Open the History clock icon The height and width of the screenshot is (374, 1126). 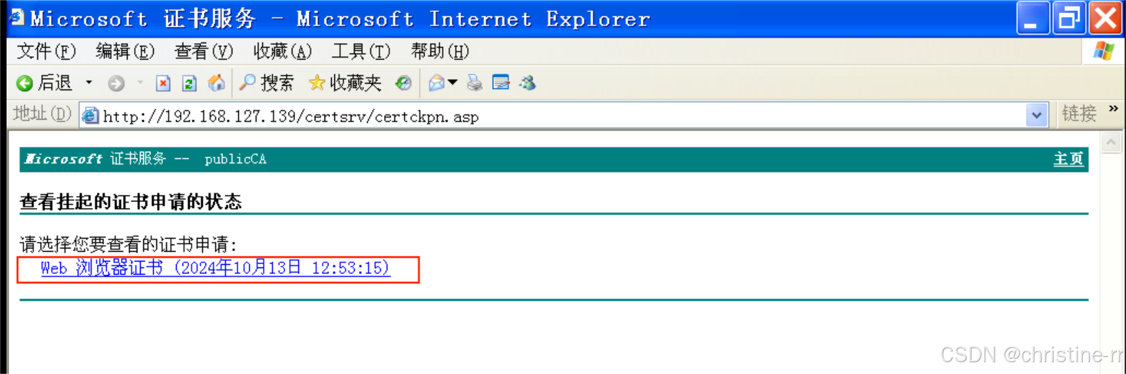click(404, 82)
